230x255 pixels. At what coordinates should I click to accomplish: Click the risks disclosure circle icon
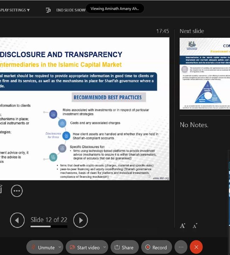click(53, 114)
